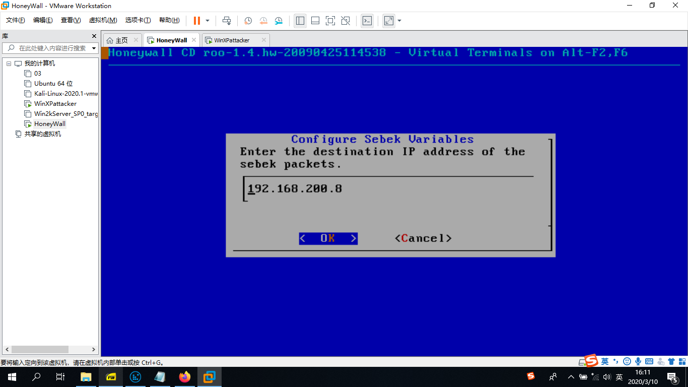Open the soft keyboard from IME toolbar
The height and width of the screenshot is (387, 688).
tap(649, 361)
